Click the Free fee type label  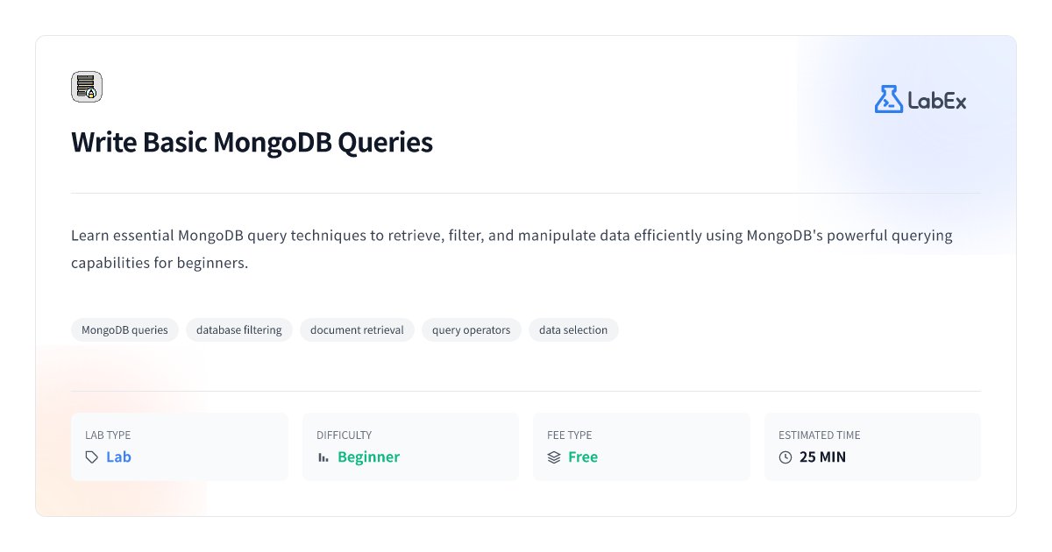[583, 456]
